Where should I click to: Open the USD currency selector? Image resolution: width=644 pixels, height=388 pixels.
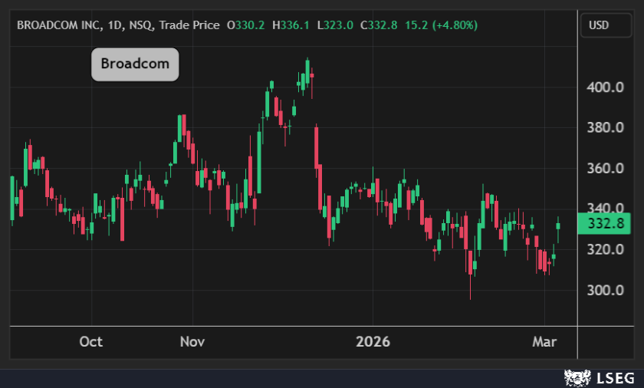(599, 25)
